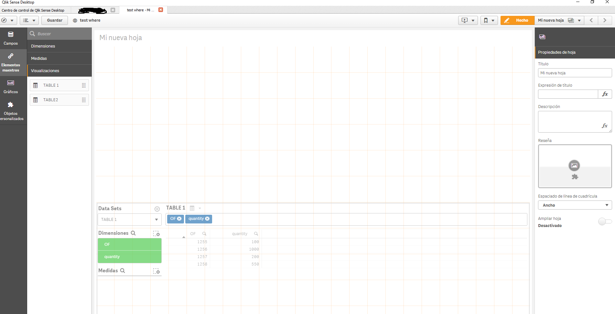Select the 1255 cell value
Screen dimensions: 615x314
[202, 242]
